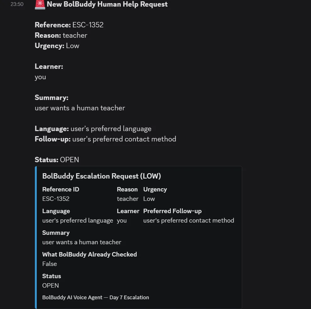Click the Follow-up: line in the message body
This screenshot has height=309, width=311.
(x=105, y=139)
